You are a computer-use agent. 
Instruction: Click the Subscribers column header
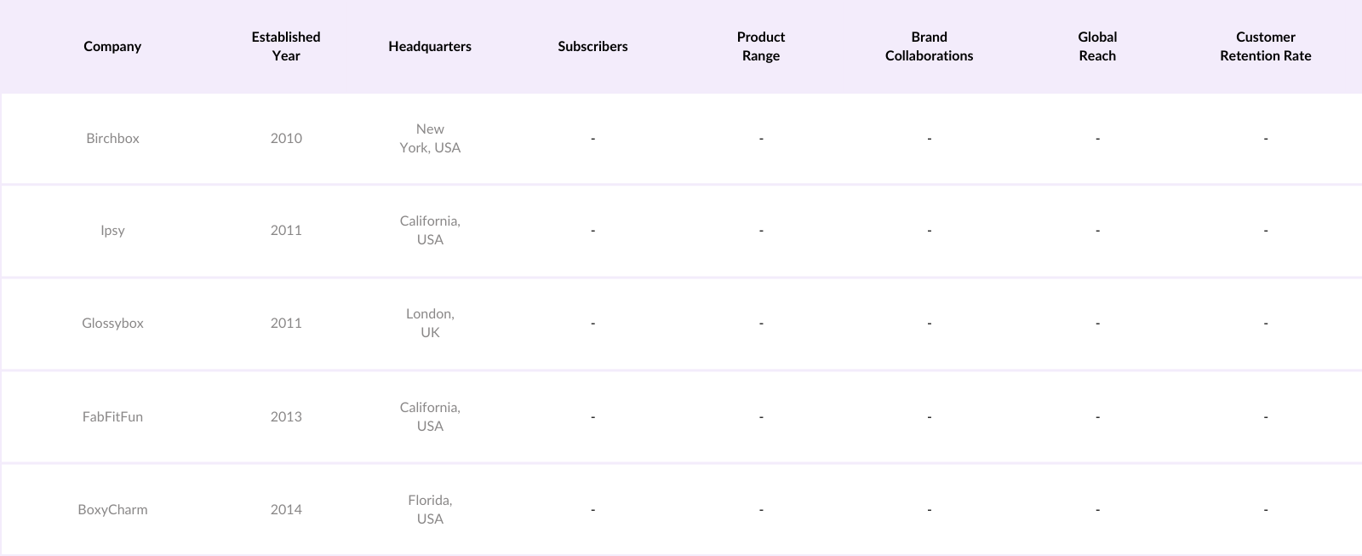(x=592, y=47)
